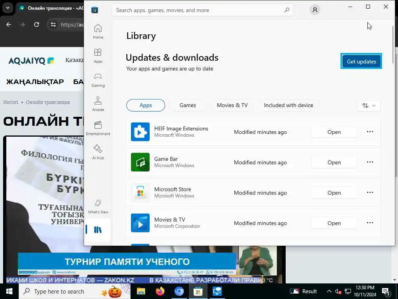This screenshot has height=299, width=398.
Task: Reload the page in the browser
Action: [x=37, y=25]
